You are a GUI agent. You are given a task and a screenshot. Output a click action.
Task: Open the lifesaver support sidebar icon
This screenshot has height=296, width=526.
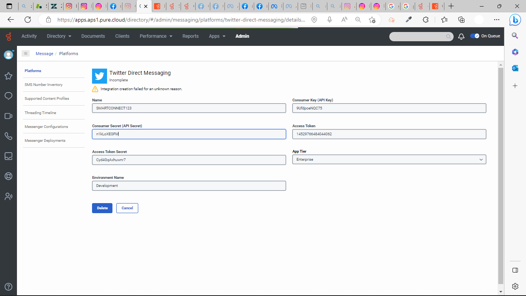[8, 176]
